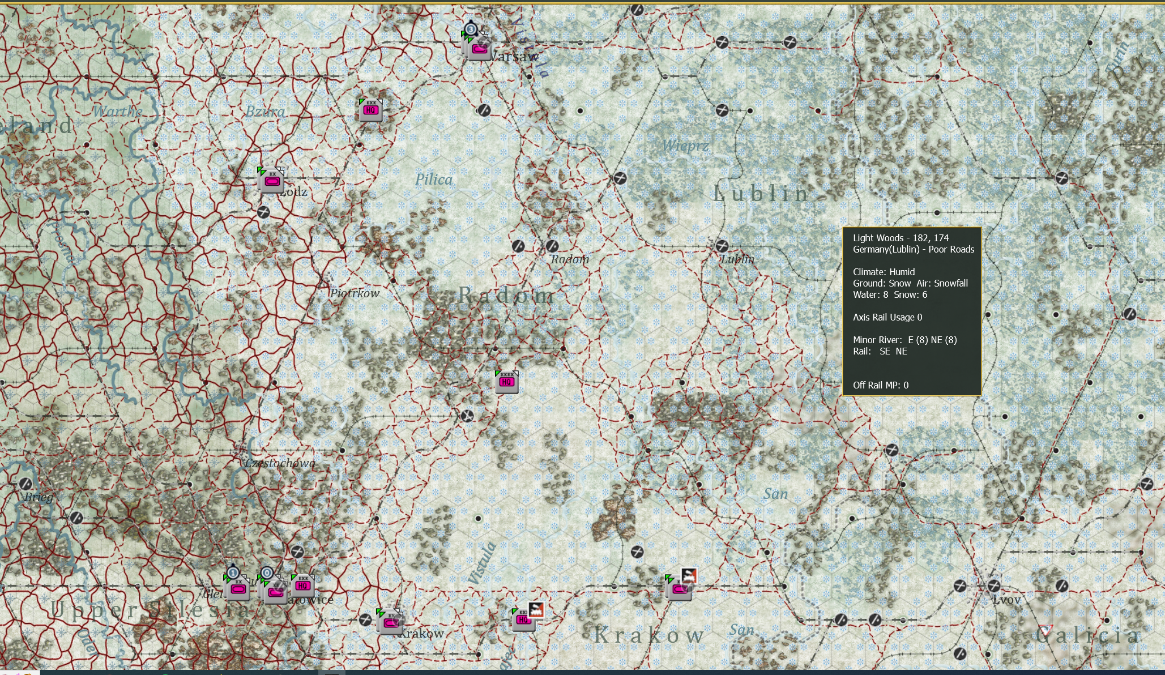Click the Lodz city label
Viewport: 1165px width, 675px height.
295,192
